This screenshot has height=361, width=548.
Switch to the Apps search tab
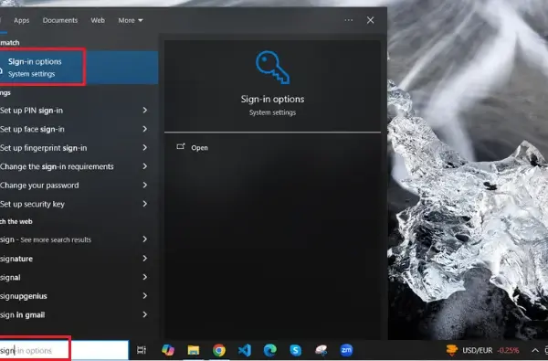pos(22,20)
